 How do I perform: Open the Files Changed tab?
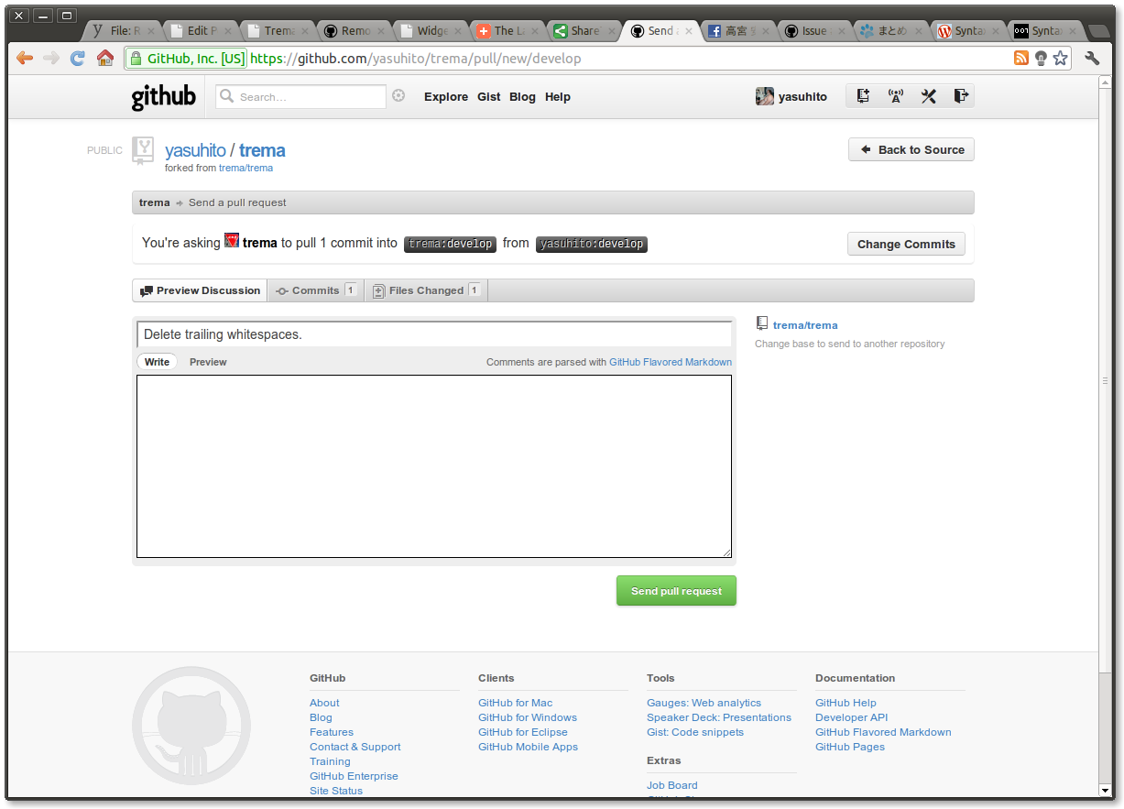coord(426,290)
